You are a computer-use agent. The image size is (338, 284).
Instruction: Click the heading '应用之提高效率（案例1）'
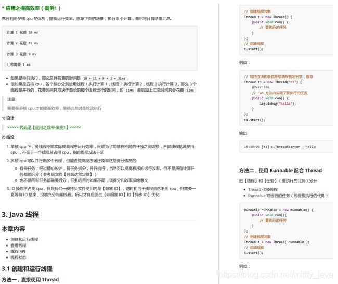[x=31, y=8]
